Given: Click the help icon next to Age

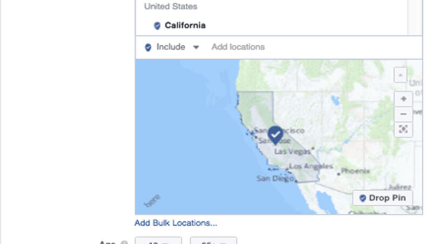Looking at the screenshot, I should tap(124, 242).
